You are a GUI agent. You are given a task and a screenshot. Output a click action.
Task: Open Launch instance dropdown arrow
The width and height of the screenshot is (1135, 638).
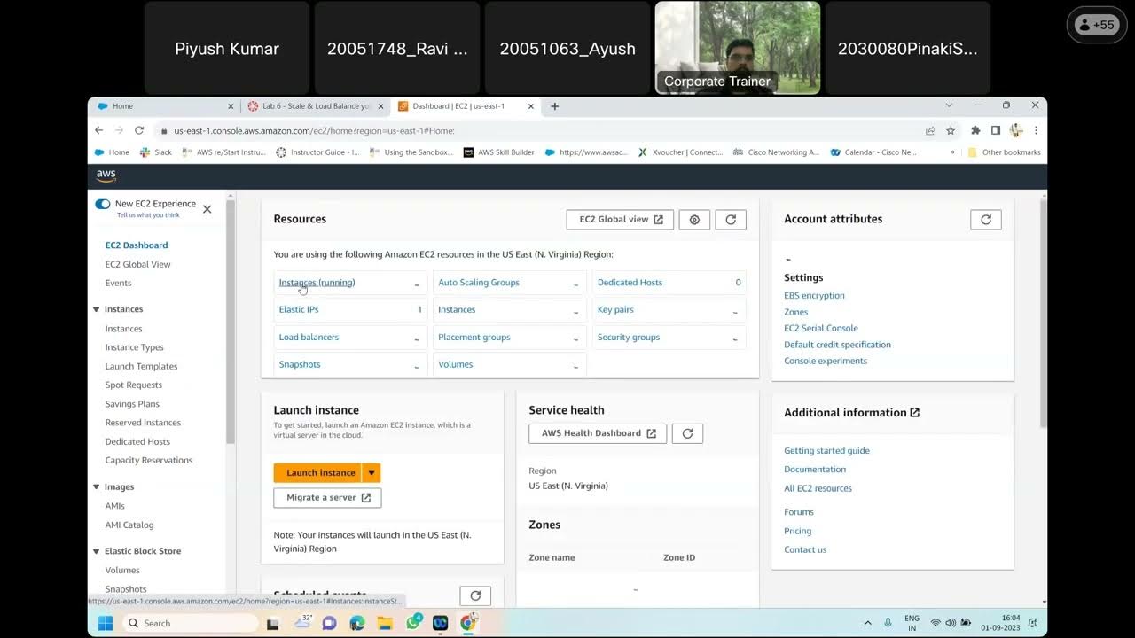tap(372, 473)
